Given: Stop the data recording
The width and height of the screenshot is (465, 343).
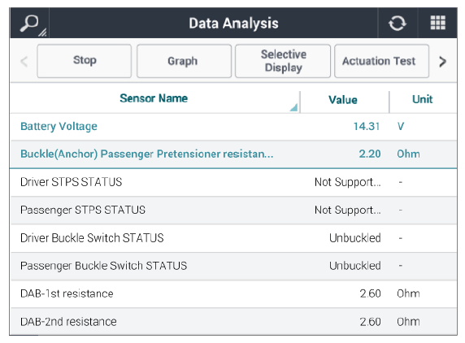Looking at the screenshot, I should (x=85, y=61).
